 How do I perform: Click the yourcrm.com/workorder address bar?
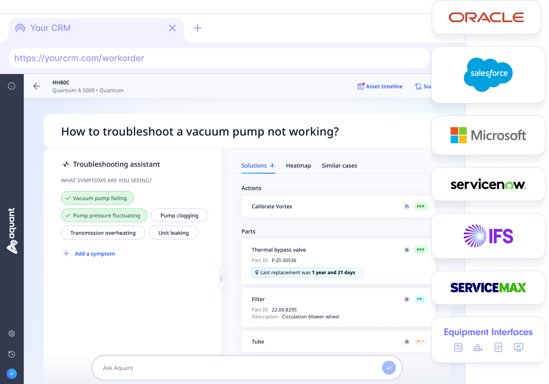(x=219, y=58)
